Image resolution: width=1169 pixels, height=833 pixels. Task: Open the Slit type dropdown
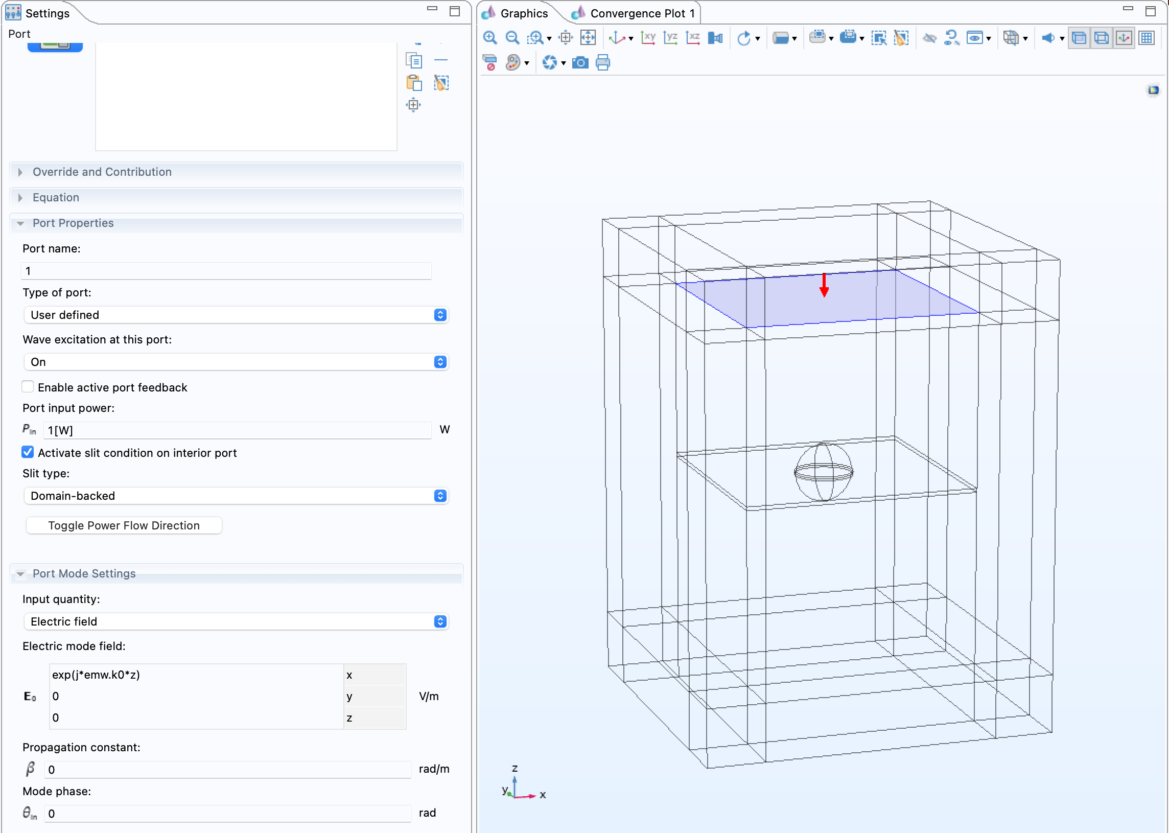pos(236,496)
